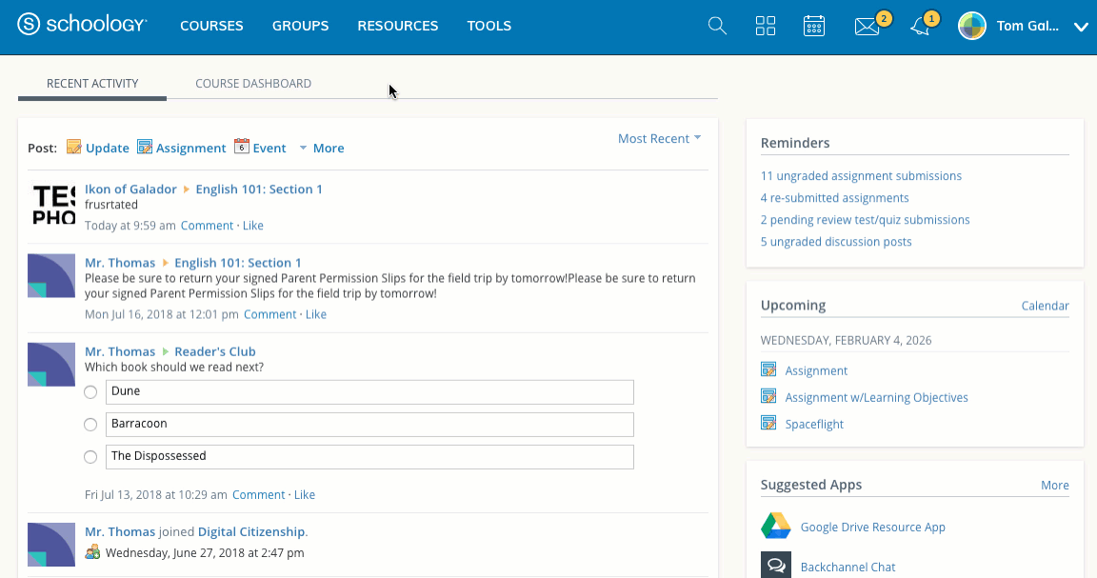This screenshot has width=1097, height=578.
Task: Open the messages envelope icon
Action: (867, 27)
